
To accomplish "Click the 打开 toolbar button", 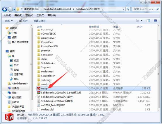I will pos(23,21).
